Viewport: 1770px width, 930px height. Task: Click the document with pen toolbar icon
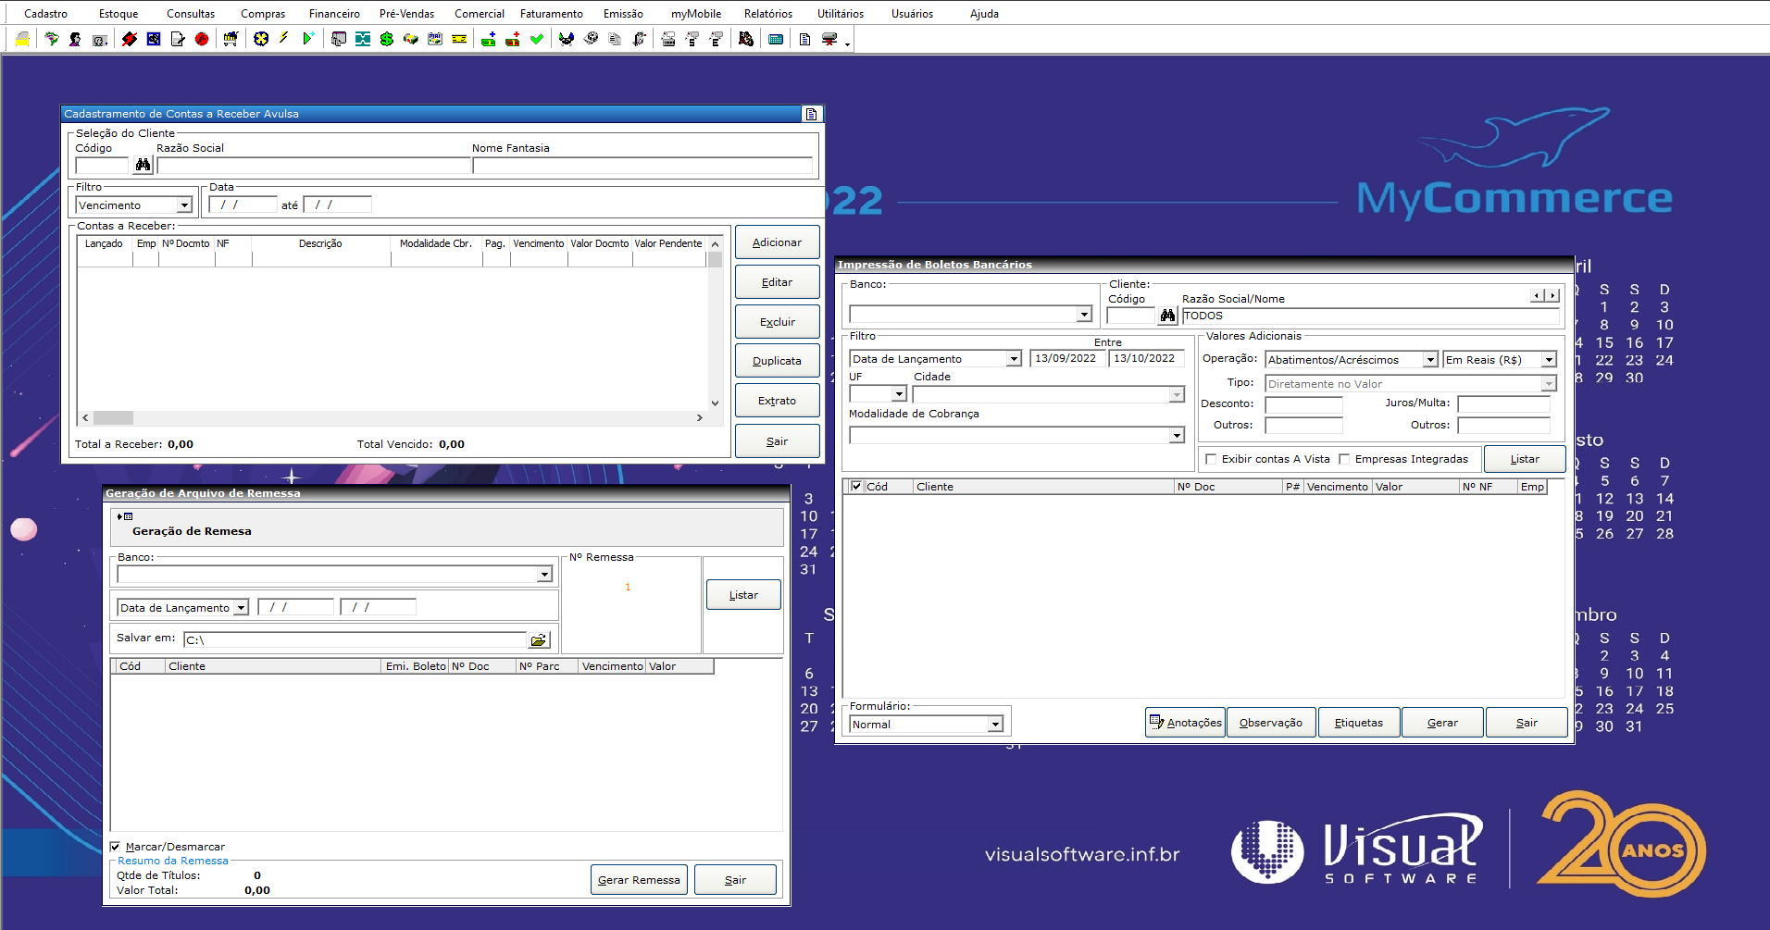(x=178, y=39)
